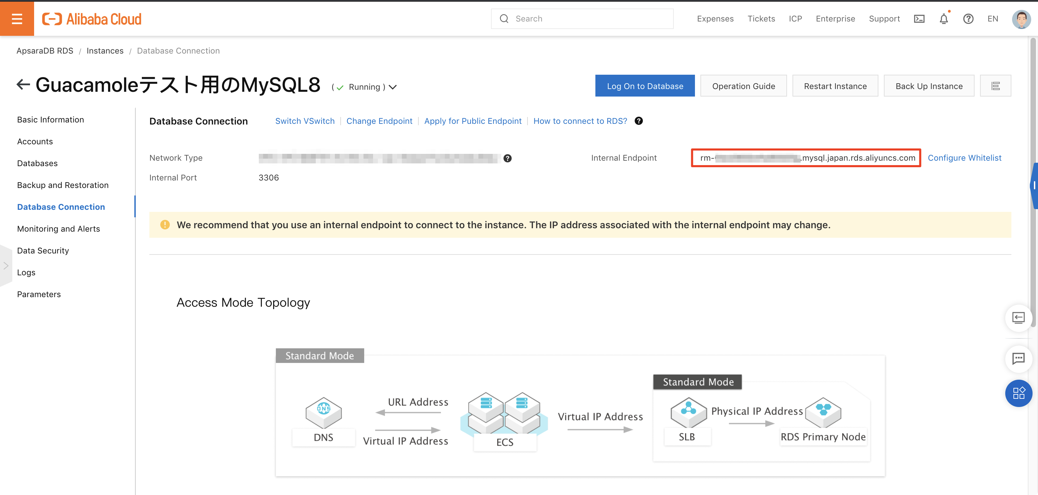Click the search magnifier icon
This screenshot has width=1038, height=495.
(x=504, y=19)
